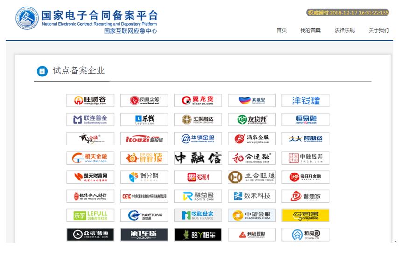Click the itouzi 爱投资 logo
The height and width of the screenshot is (256, 399).
(144, 139)
